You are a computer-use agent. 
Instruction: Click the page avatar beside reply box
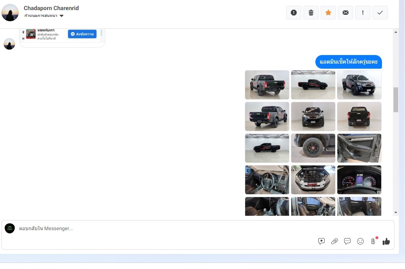[10, 228]
